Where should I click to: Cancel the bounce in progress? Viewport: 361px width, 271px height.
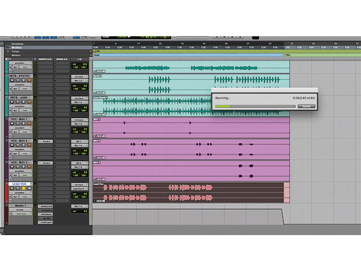[306, 106]
